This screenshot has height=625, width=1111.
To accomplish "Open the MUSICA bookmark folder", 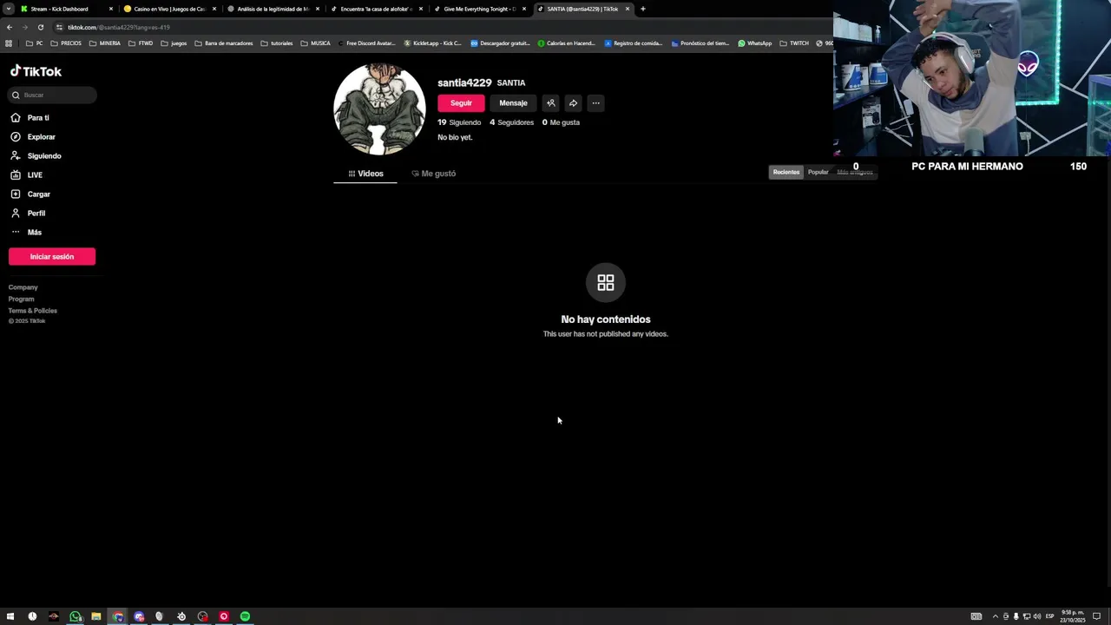I will [x=315, y=43].
